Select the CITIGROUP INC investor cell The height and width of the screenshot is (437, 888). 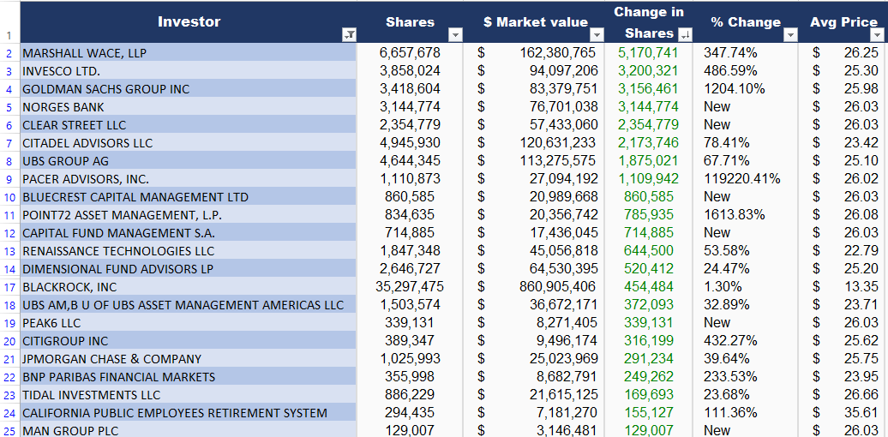(x=189, y=341)
